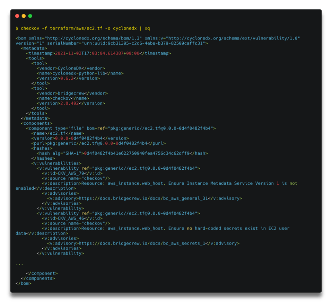Image resolution: width=332 pixels, height=302 pixels.
Task: Click the opening <hashes> tag
Action: pyautogui.click(x=42, y=148)
